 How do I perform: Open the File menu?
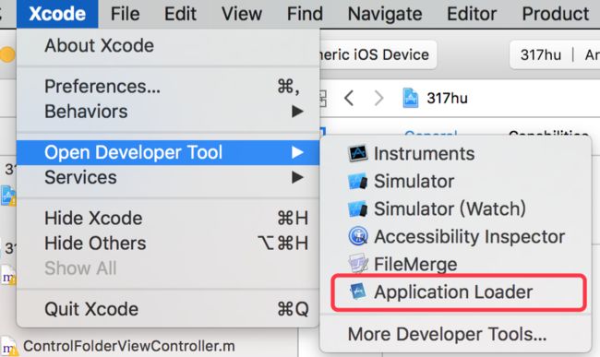(125, 14)
